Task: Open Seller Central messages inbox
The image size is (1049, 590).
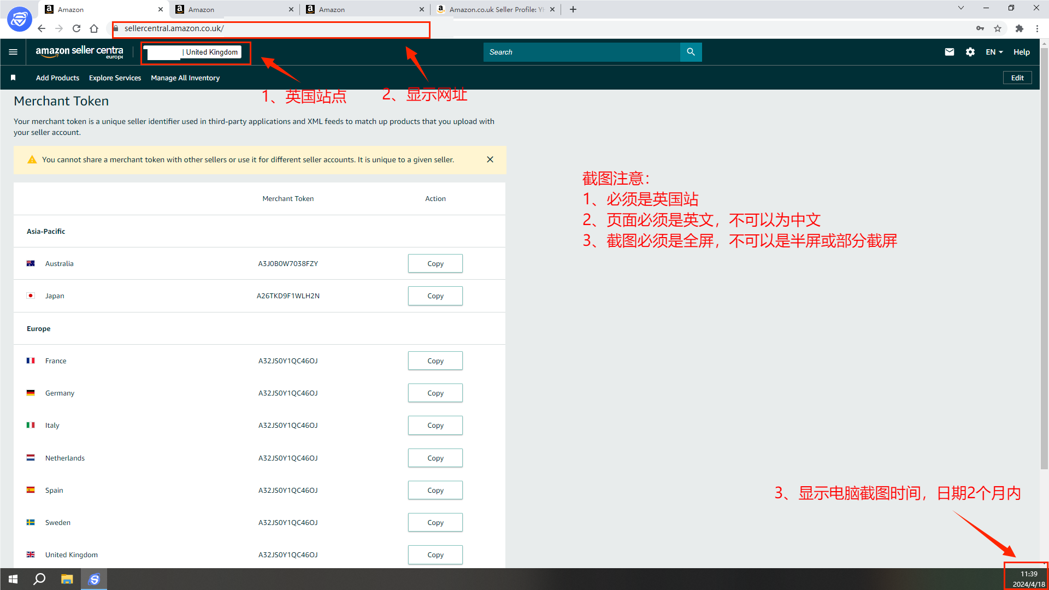Action: click(x=949, y=52)
